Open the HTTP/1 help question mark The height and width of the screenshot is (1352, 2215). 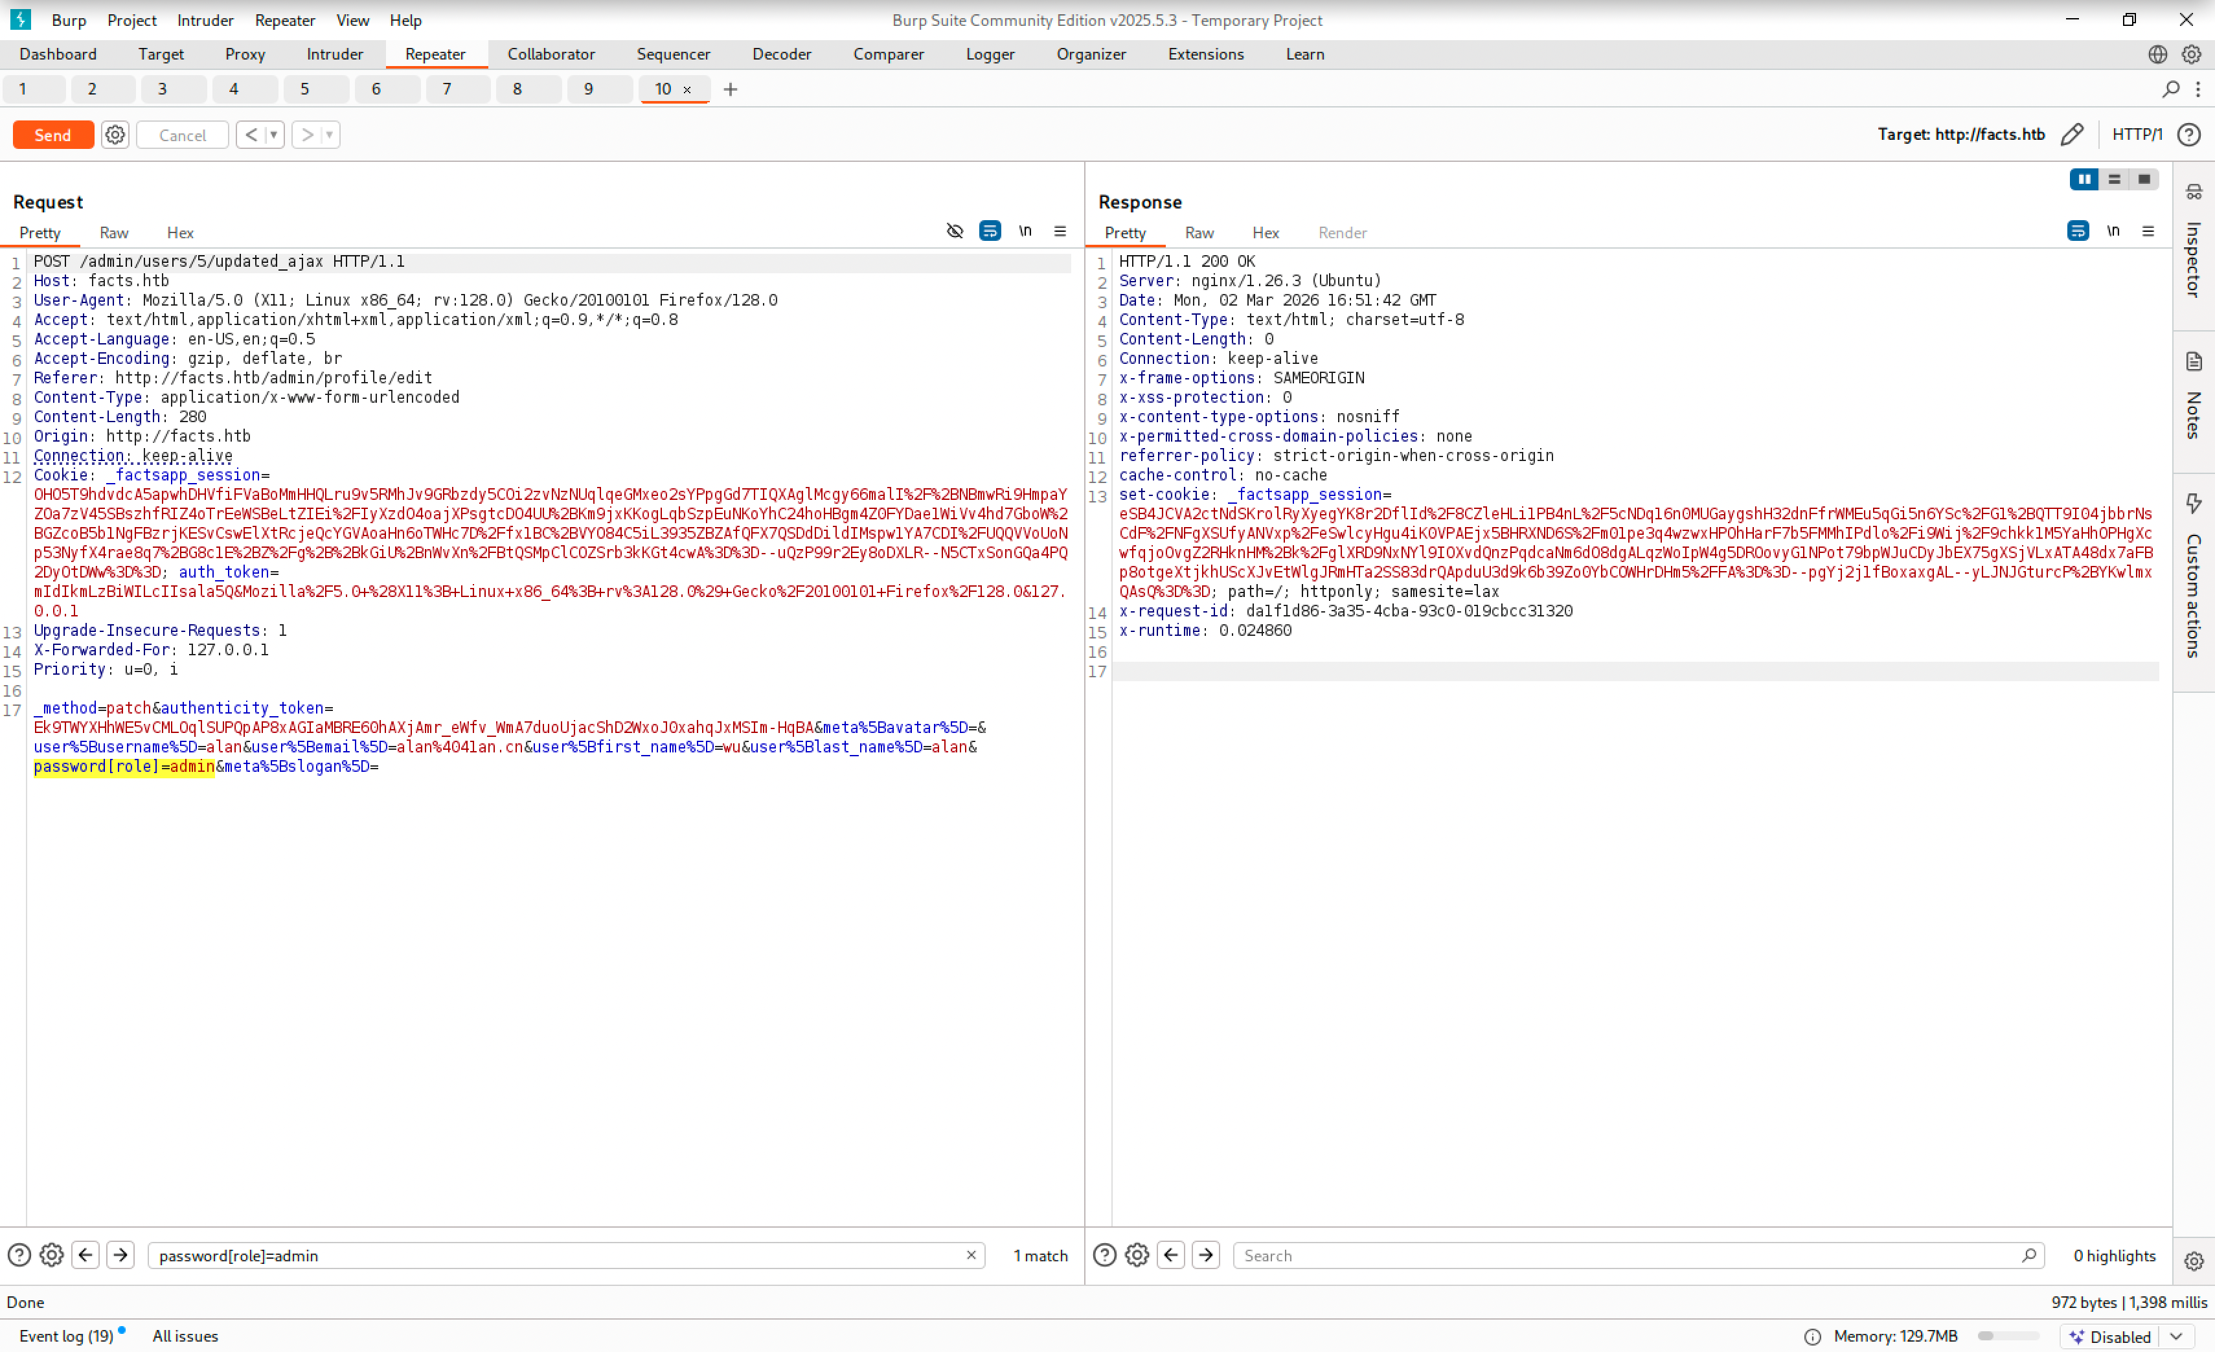[2189, 135]
